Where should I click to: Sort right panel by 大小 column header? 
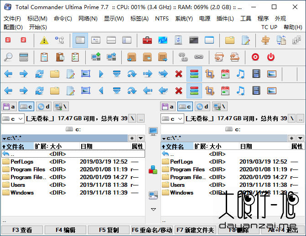click(224, 146)
